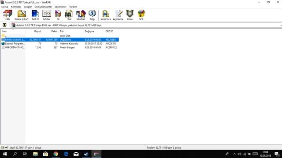
Task: Open the Yardım menu
Action: point(73,7)
